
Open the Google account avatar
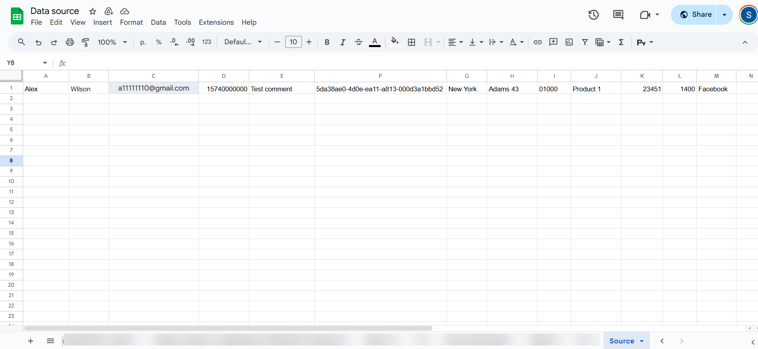(x=748, y=15)
